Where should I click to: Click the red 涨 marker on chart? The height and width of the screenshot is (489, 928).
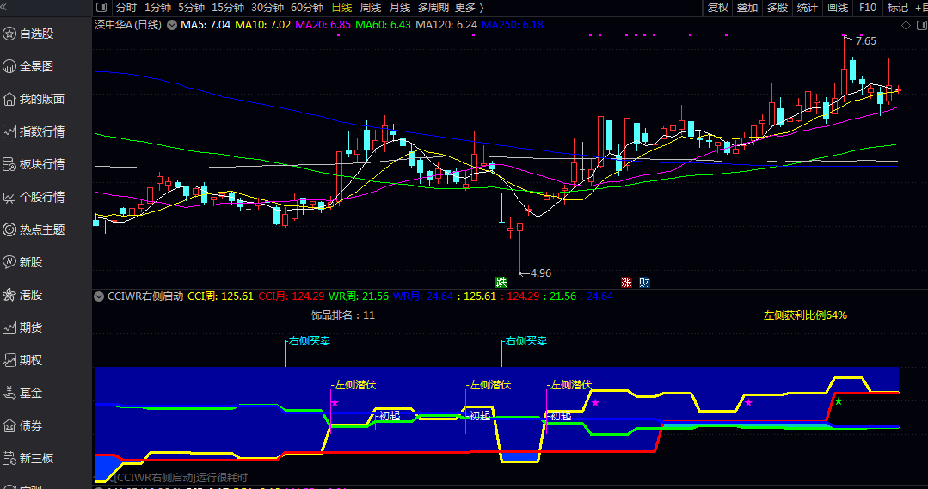626,282
